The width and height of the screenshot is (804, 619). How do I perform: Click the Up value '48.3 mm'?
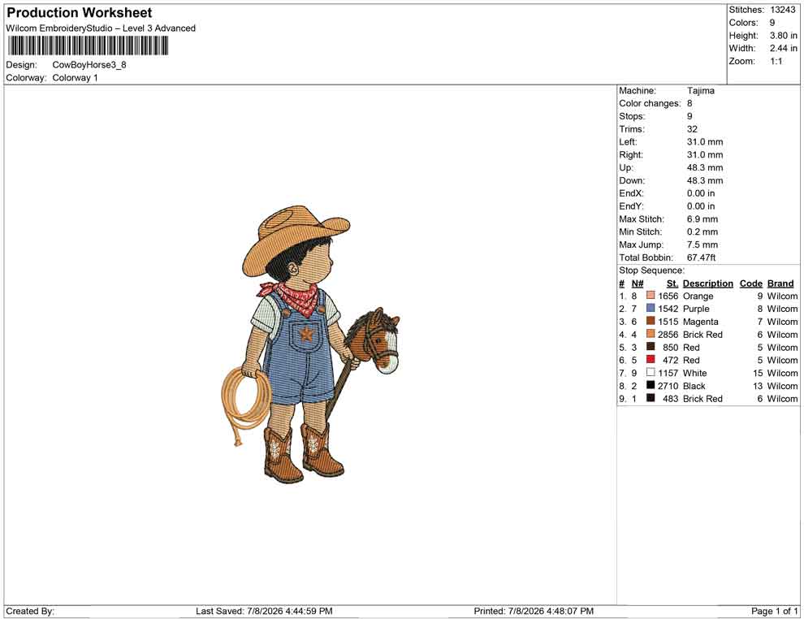tap(705, 167)
